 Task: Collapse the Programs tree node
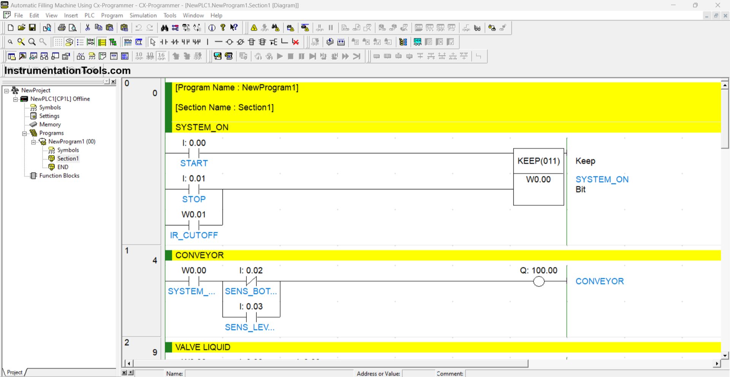[x=24, y=134]
